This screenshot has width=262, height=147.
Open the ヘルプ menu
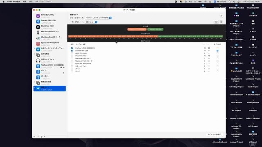point(49,2)
